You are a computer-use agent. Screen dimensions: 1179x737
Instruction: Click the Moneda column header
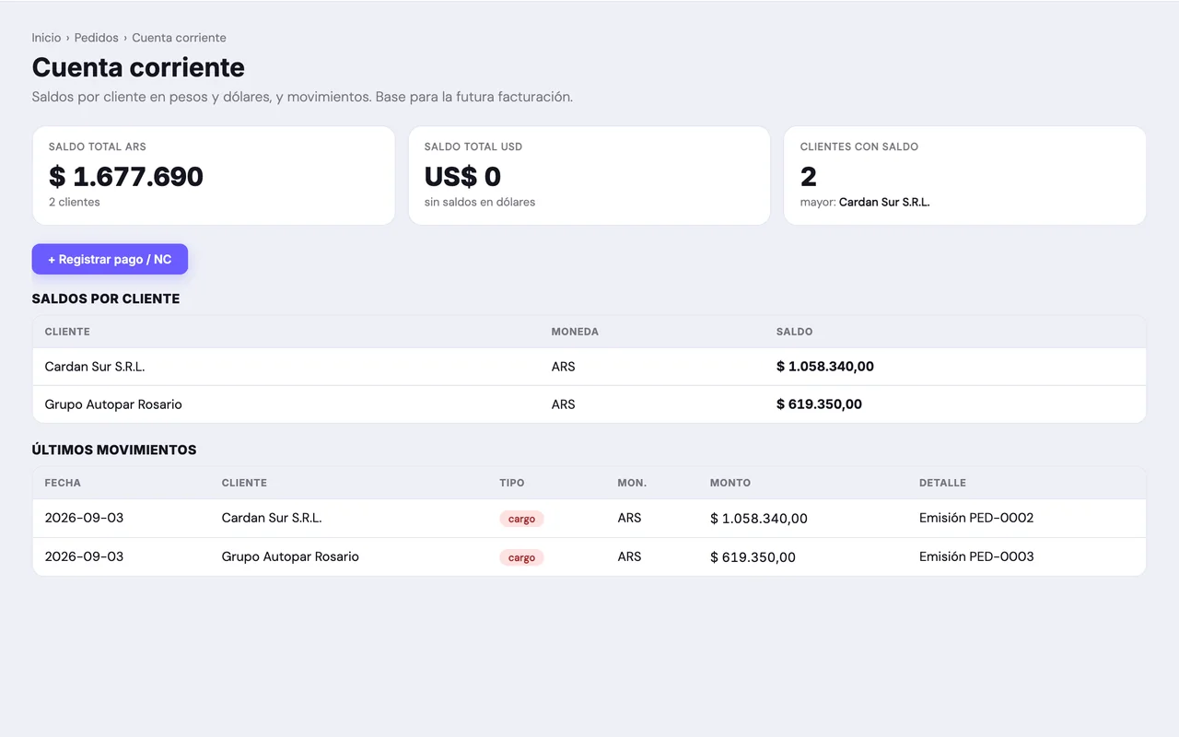tap(575, 332)
